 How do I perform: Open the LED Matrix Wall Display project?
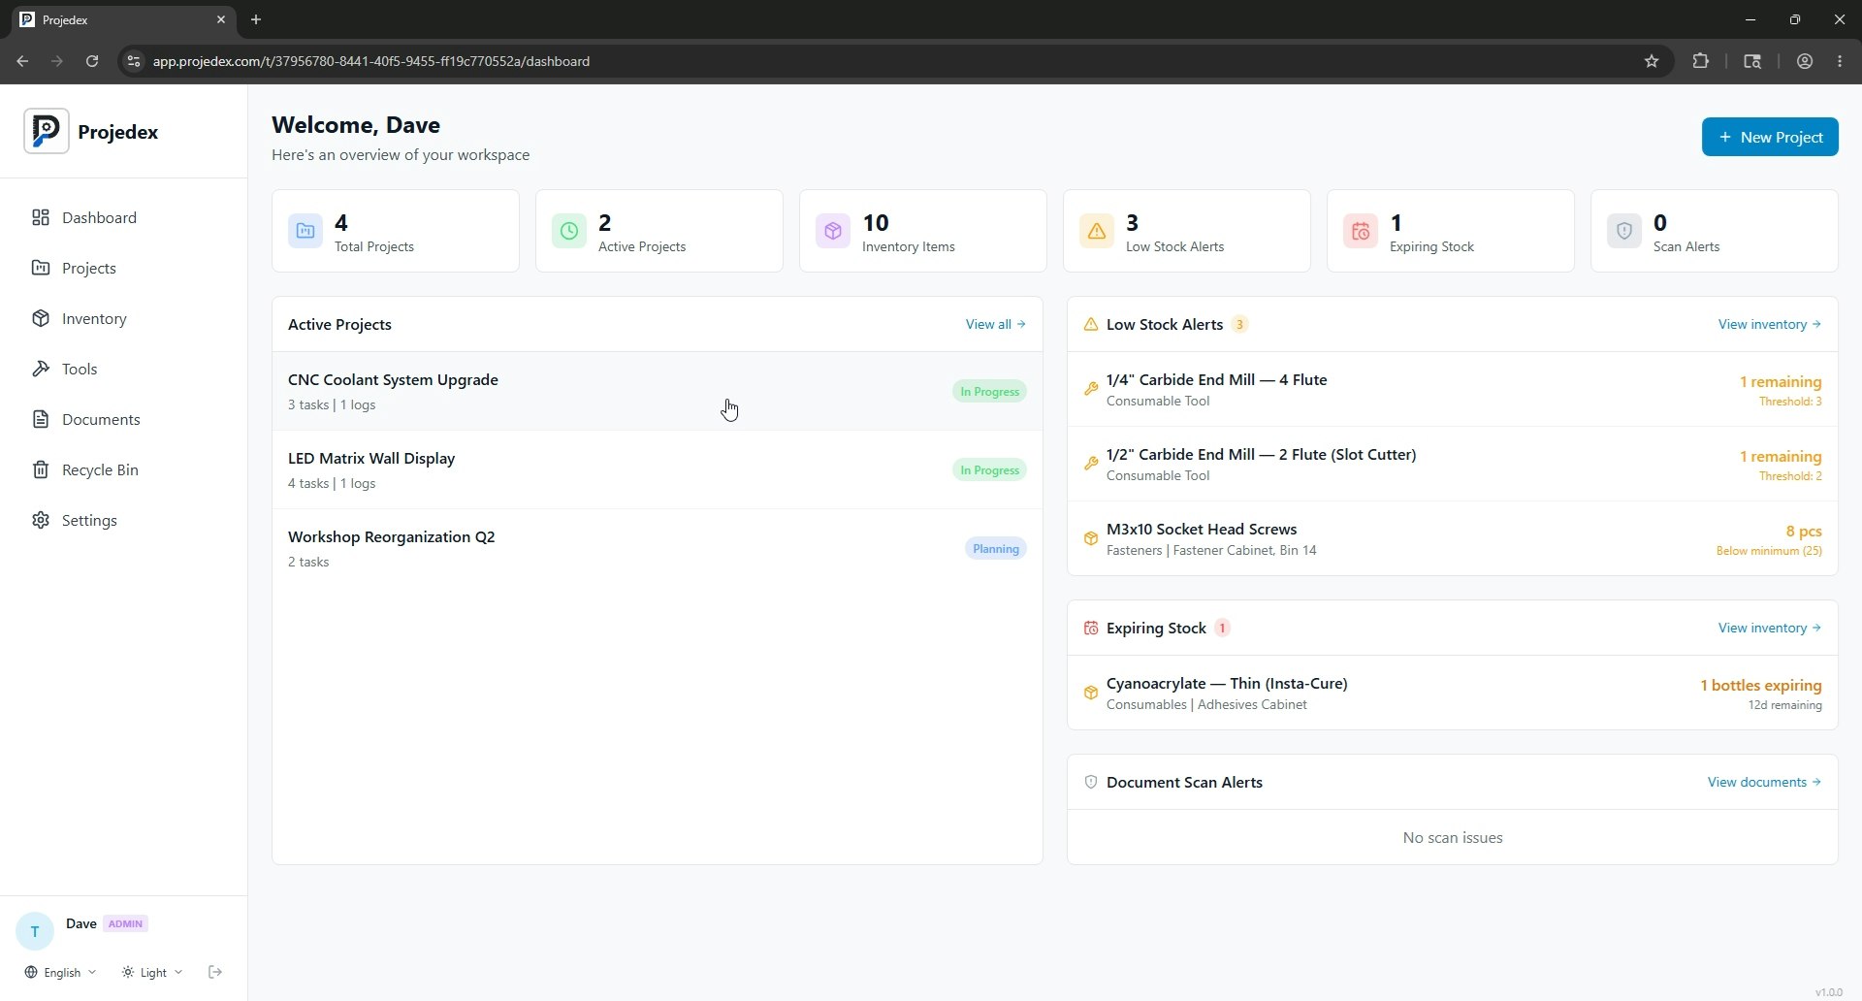[x=658, y=469]
